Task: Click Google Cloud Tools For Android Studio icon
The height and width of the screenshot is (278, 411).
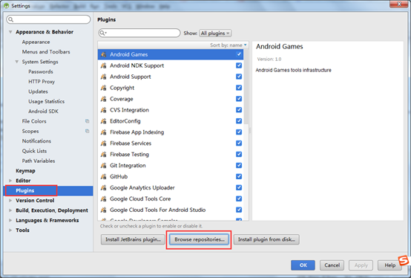Action: click(104, 210)
